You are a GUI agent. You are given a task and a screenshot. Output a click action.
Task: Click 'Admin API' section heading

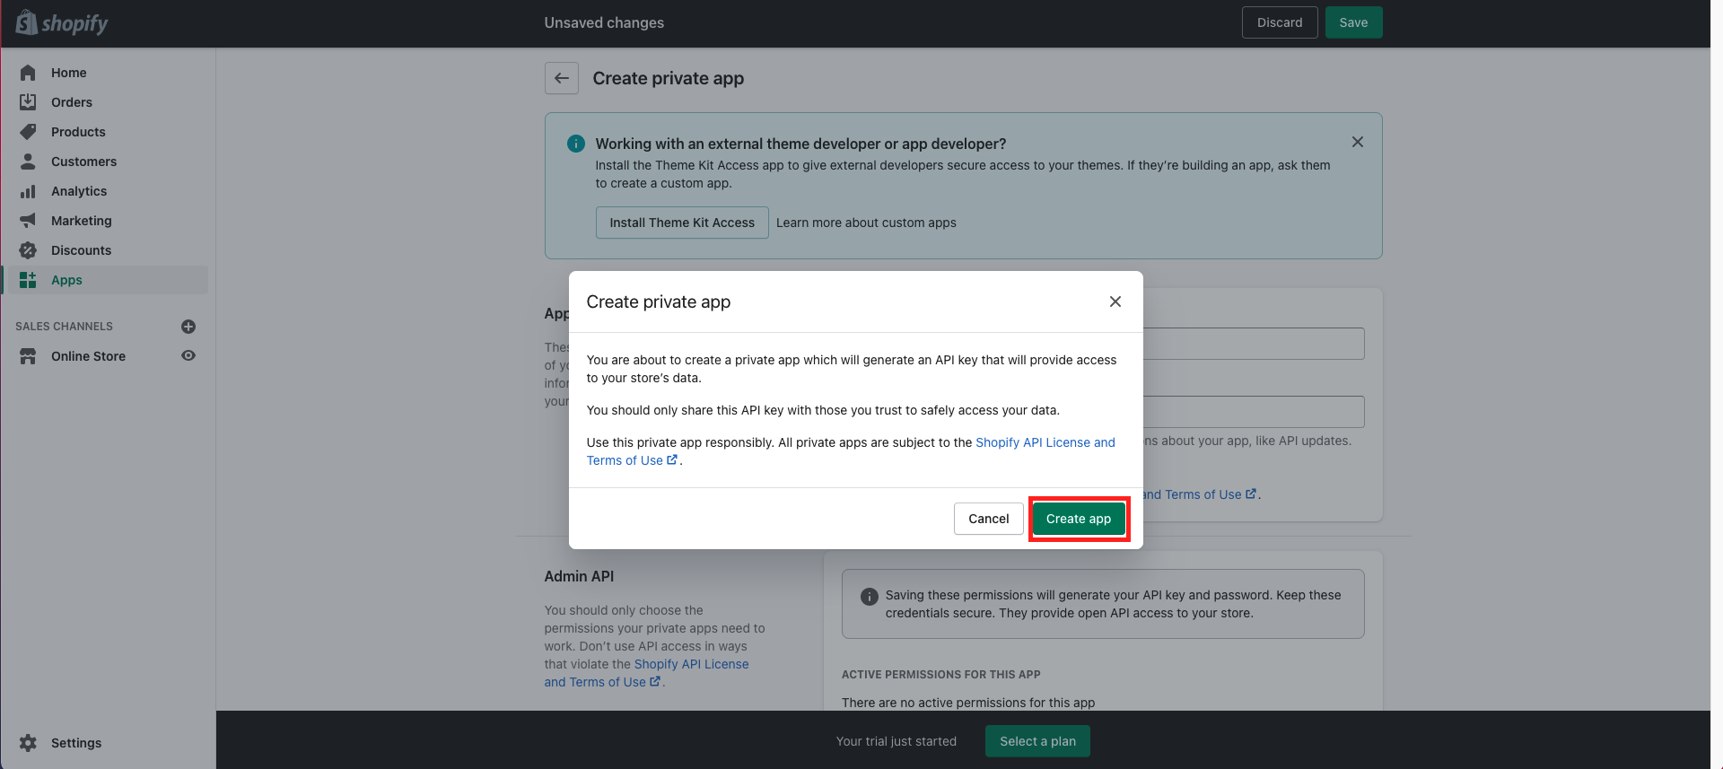579,576
